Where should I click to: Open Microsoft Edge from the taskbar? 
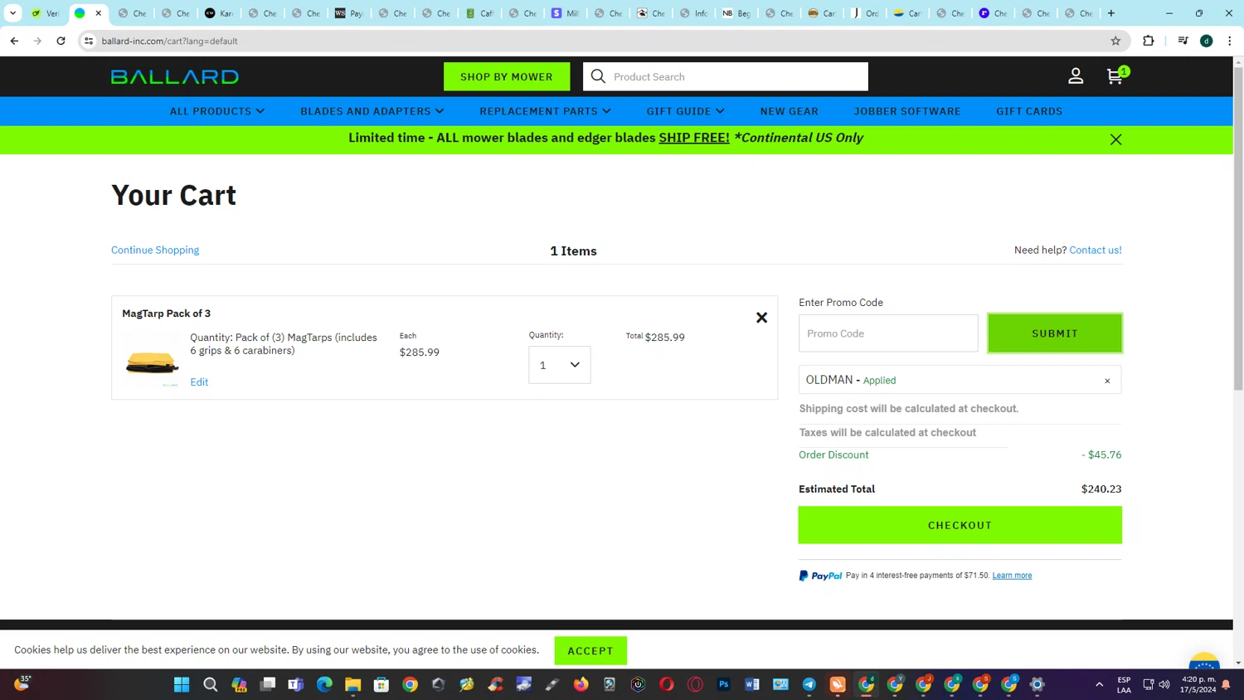pyautogui.click(x=324, y=684)
